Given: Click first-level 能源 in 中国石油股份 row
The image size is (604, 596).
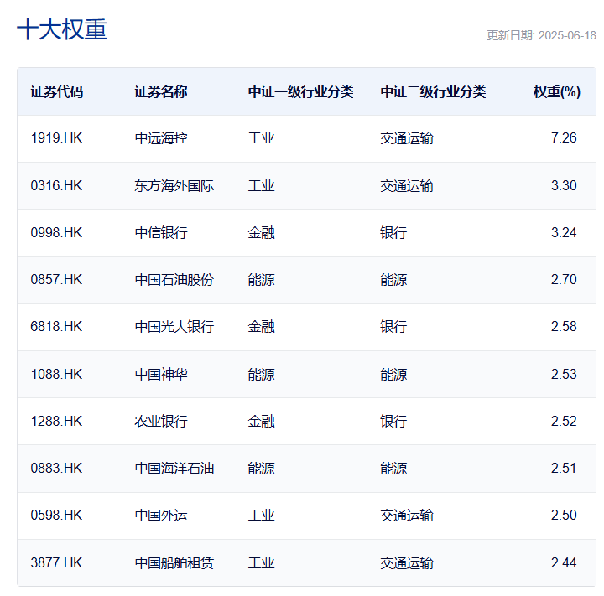Looking at the screenshot, I should tap(261, 280).
